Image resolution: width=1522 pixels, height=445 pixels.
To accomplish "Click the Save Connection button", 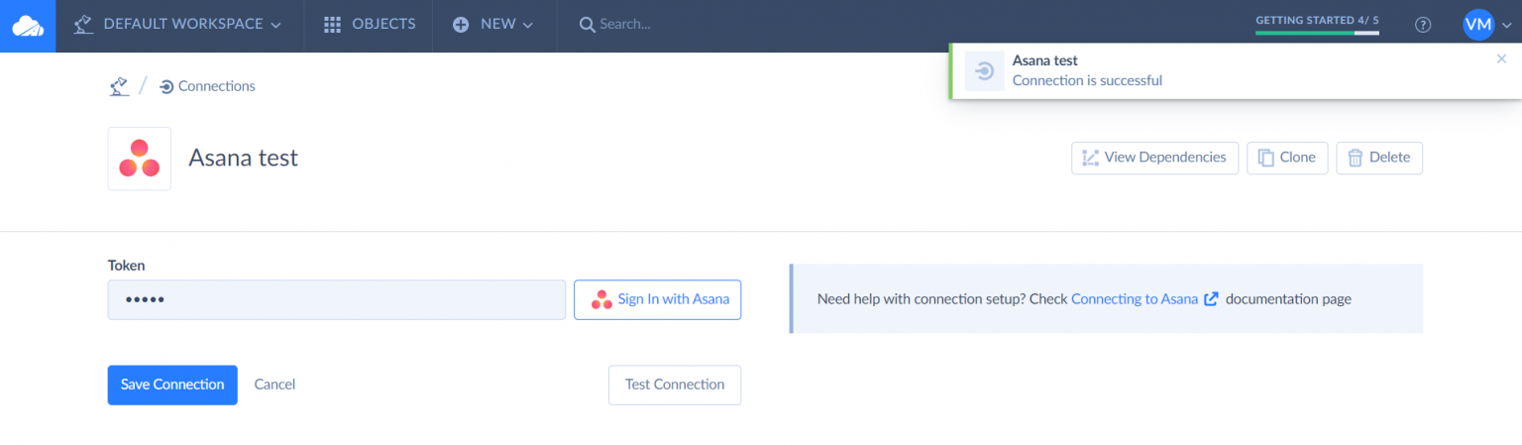I will [172, 385].
